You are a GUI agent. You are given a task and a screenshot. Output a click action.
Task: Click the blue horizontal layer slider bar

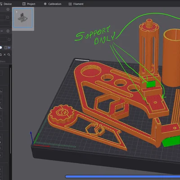coord(122,176)
